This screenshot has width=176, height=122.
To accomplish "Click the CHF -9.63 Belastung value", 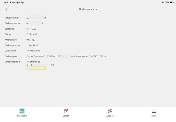I will point(31,29).
